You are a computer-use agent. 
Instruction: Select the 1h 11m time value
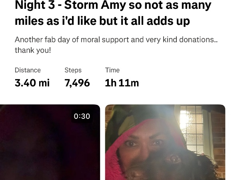tap(122, 83)
